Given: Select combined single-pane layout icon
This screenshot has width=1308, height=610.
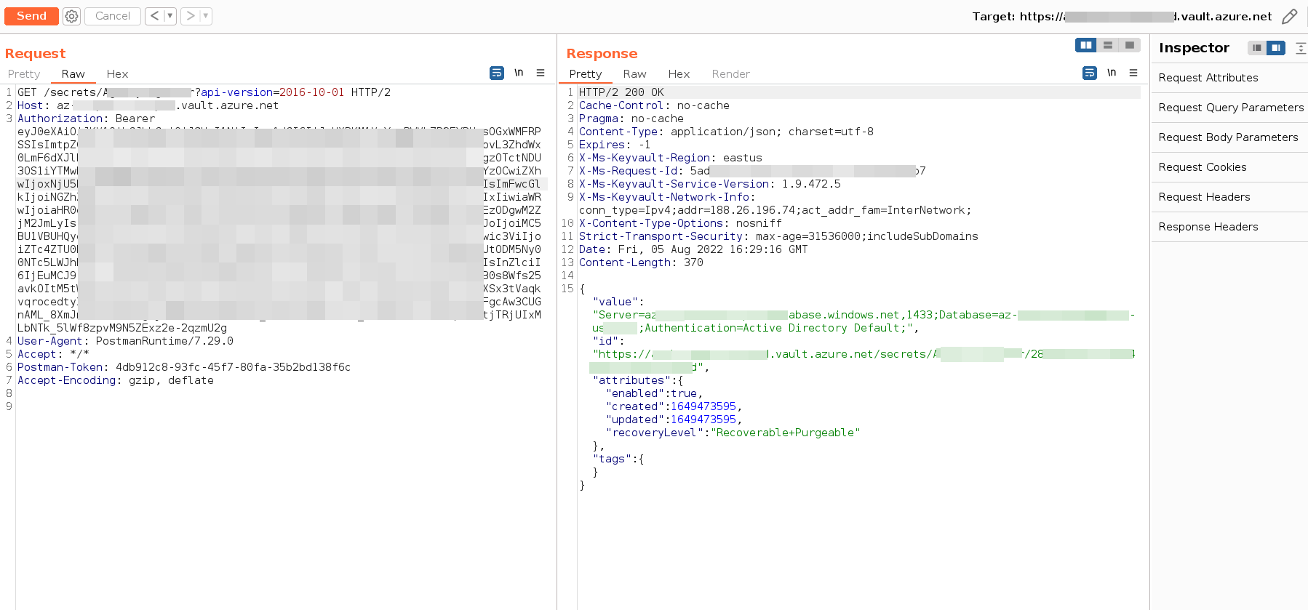Looking at the screenshot, I should (1130, 45).
